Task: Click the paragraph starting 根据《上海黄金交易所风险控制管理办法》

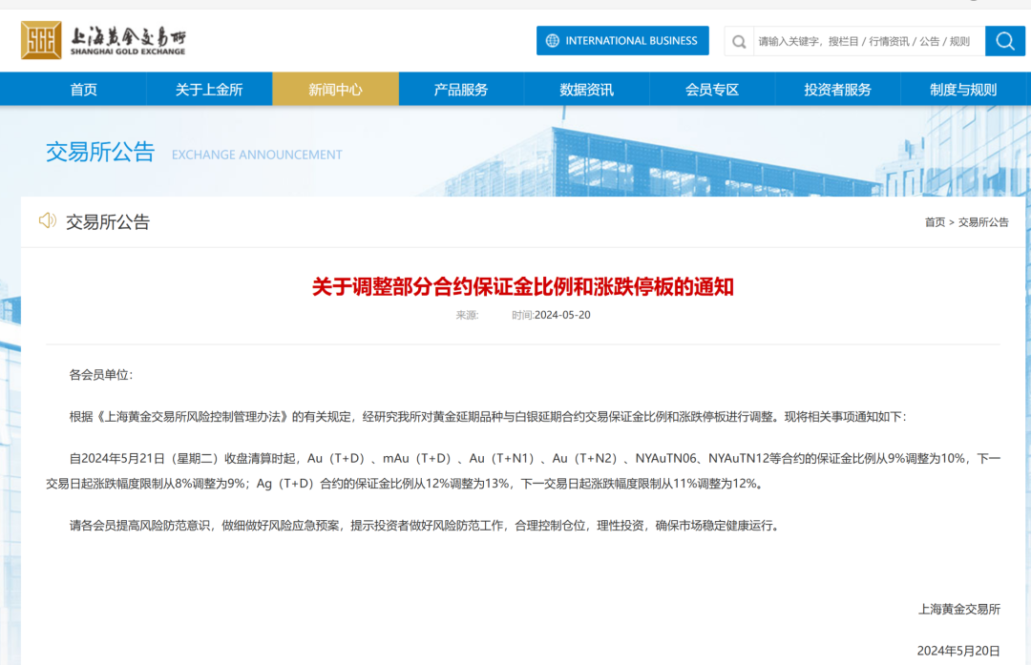Action: tap(488, 417)
